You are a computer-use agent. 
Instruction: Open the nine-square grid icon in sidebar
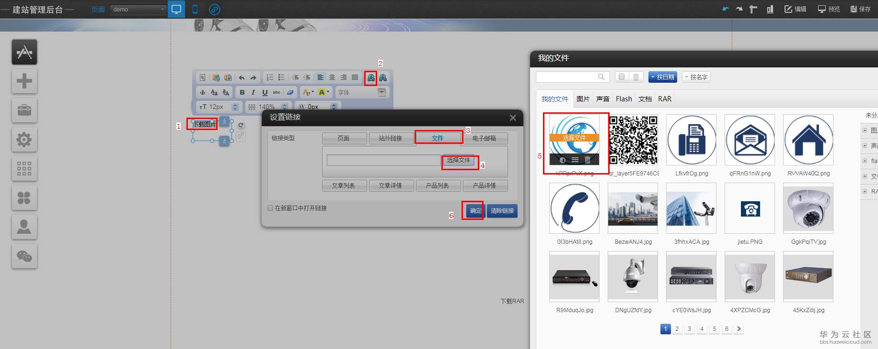click(x=24, y=169)
